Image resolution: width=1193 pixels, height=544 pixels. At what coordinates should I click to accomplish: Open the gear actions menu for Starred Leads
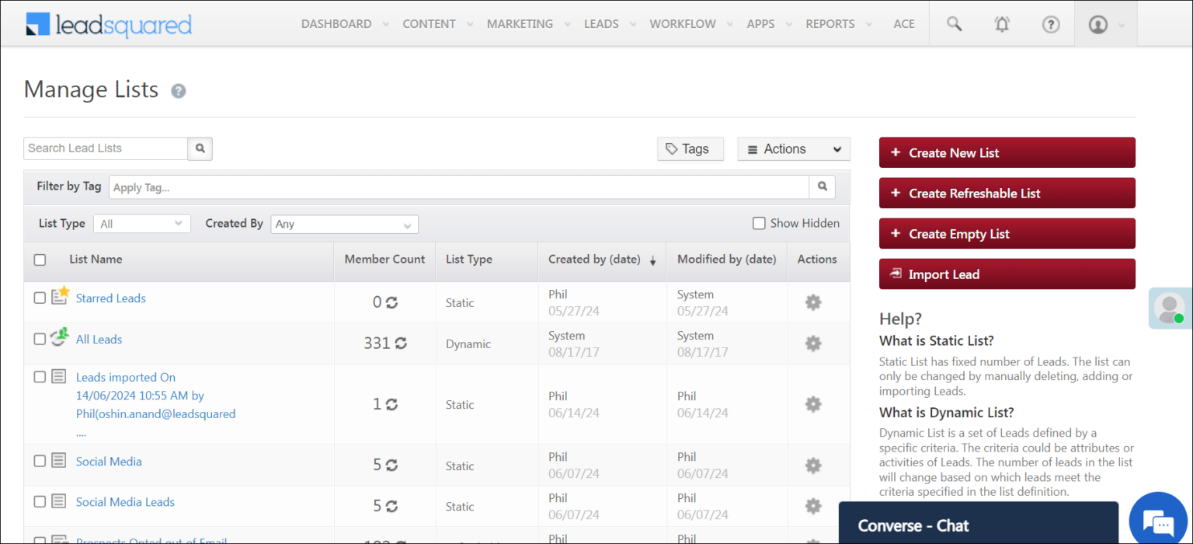(x=812, y=302)
